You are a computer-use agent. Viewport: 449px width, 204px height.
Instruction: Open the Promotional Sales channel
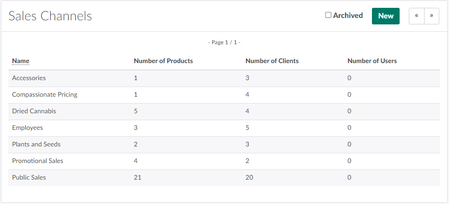37,161
